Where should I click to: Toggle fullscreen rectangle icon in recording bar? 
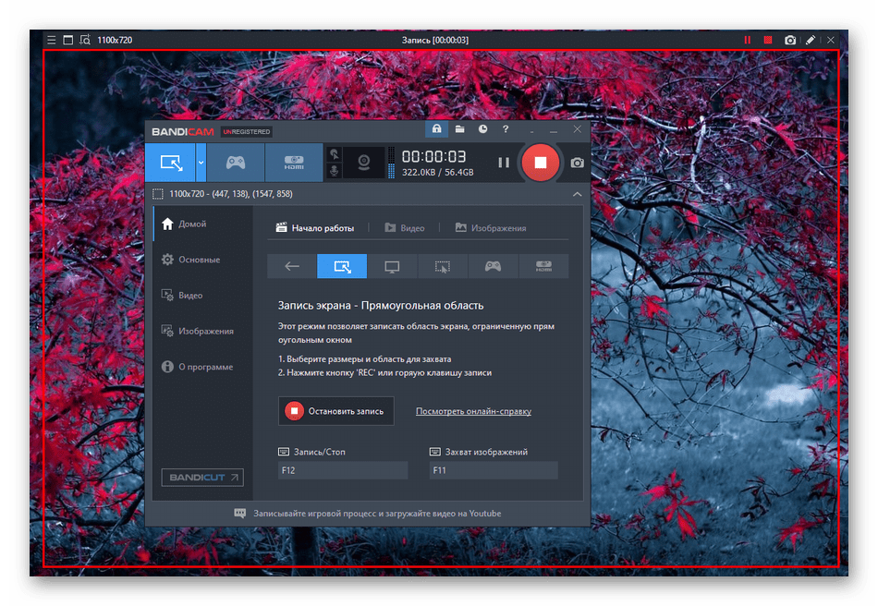[x=68, y=41]
